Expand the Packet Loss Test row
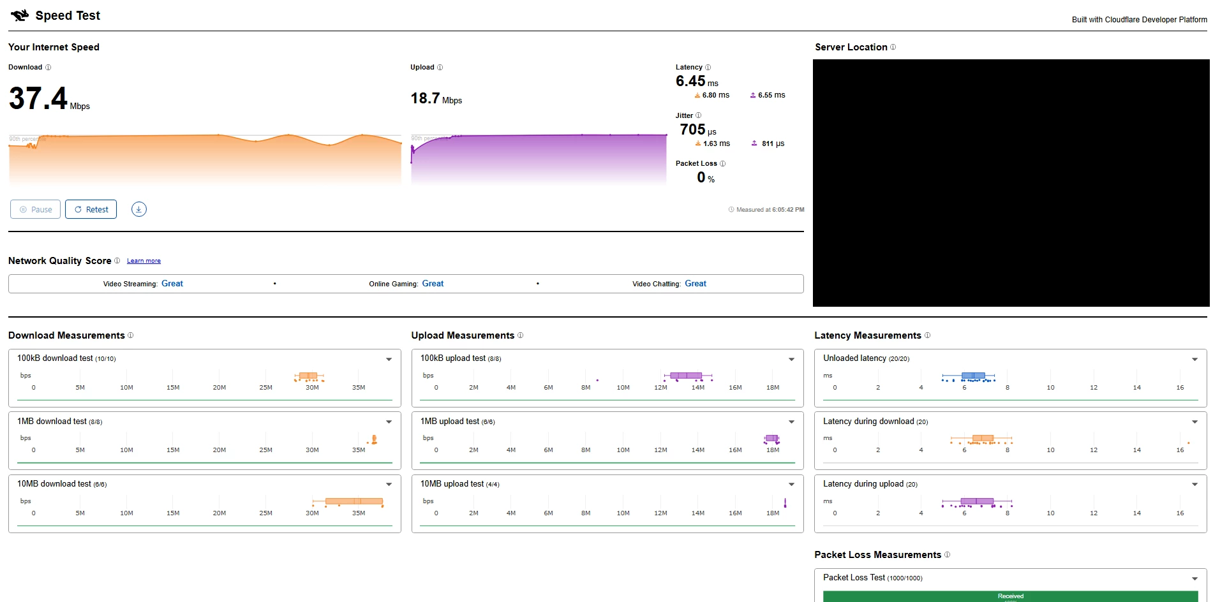Viewport: 1213px width, 602px height. click(x=1194, y=578)
